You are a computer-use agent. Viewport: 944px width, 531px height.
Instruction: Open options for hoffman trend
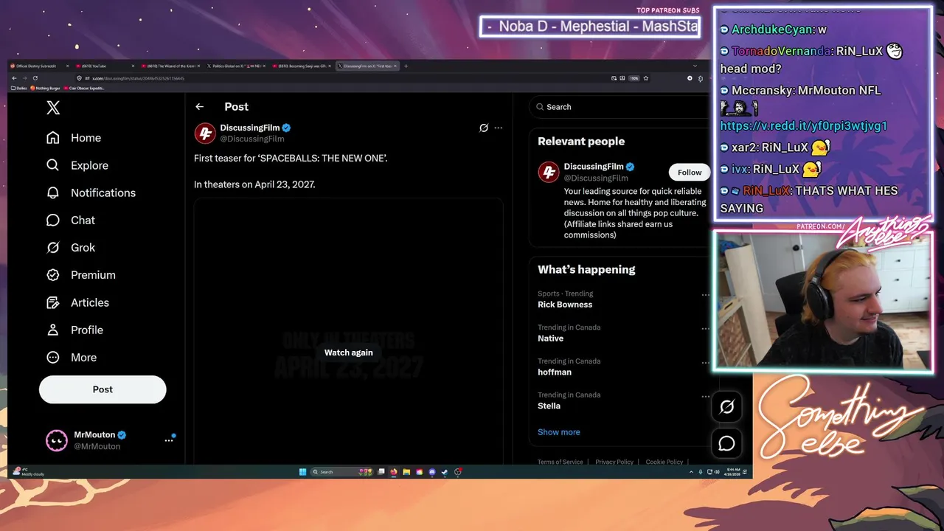[705, 363]
